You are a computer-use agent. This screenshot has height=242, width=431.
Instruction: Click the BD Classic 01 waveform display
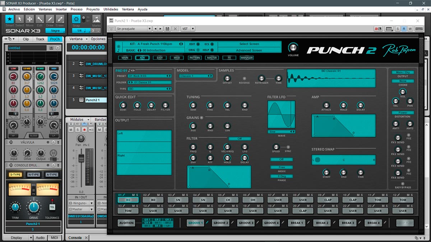(331, 78)
